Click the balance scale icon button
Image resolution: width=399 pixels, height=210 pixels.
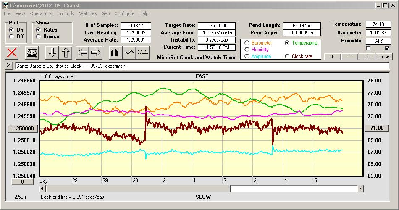(x=31, y=52)
